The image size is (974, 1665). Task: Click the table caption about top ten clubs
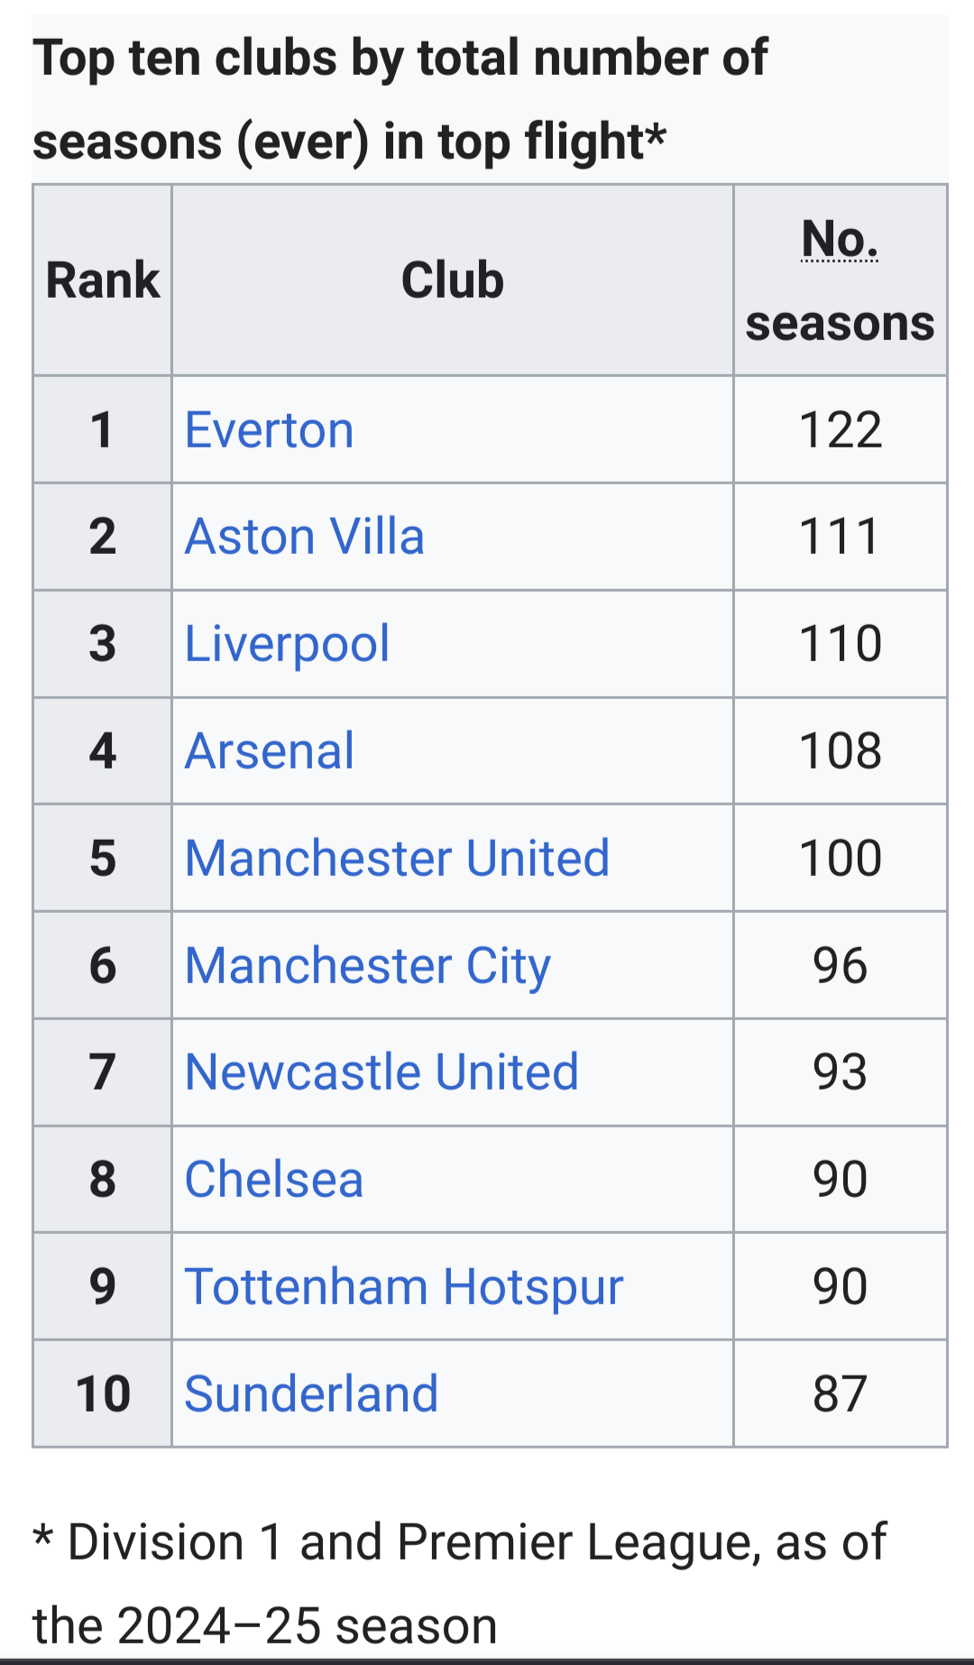(x=400, y=99)
